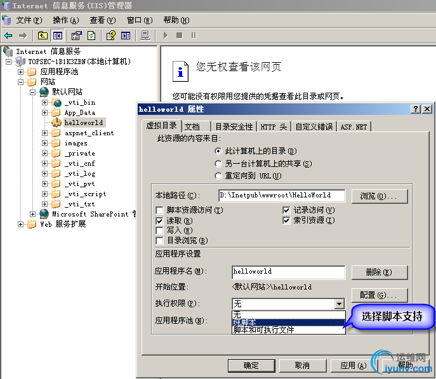Switch to the HTTP 头 tab
Image resolution: width=436 pixels, height=379 pixels.
click(274, 126)
